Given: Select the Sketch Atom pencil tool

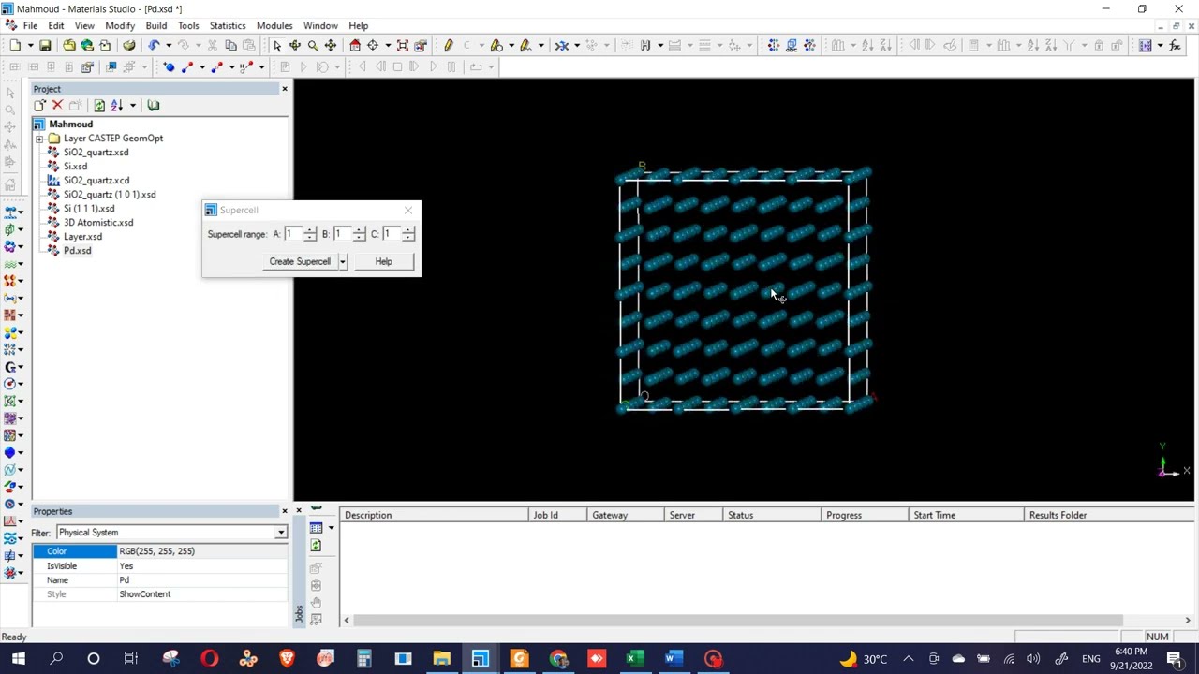Looking at the screenshot, I should (449, 45).
